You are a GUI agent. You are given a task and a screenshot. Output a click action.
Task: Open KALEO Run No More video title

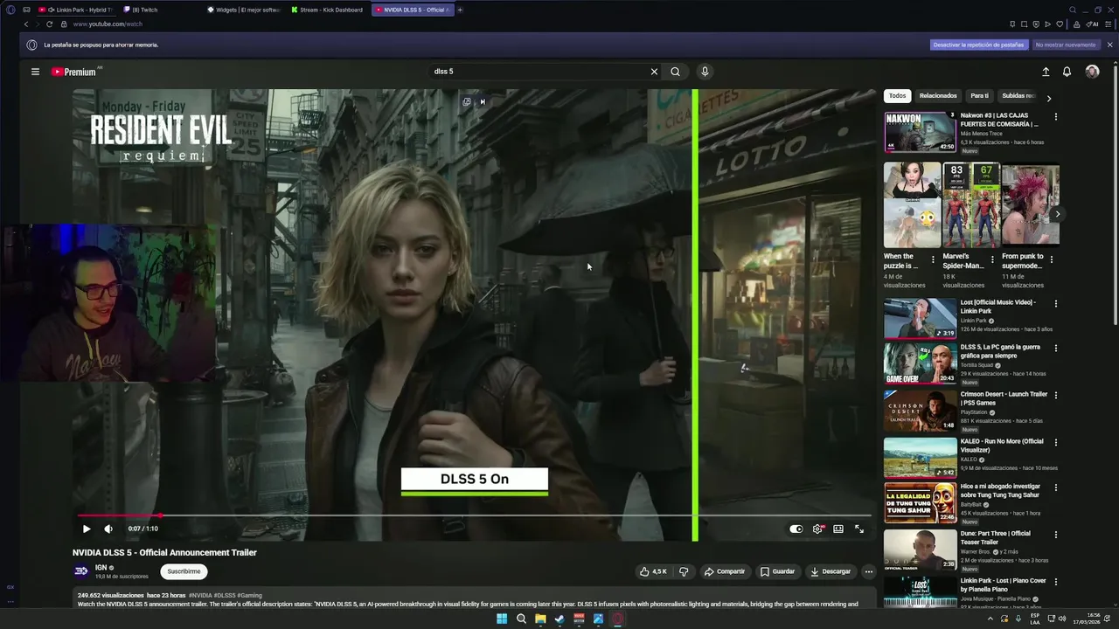[1003, 446]
